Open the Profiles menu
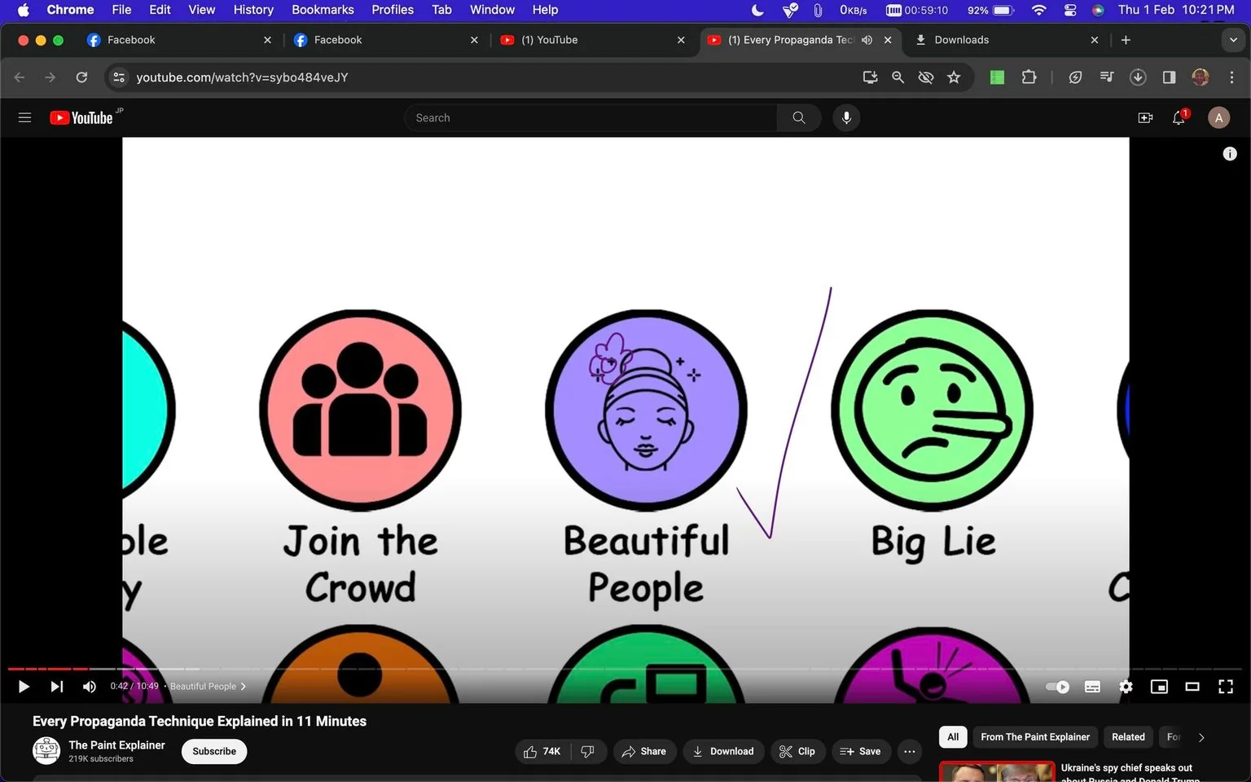Screen dimensions: 1251x782 (x=393, y=10)
